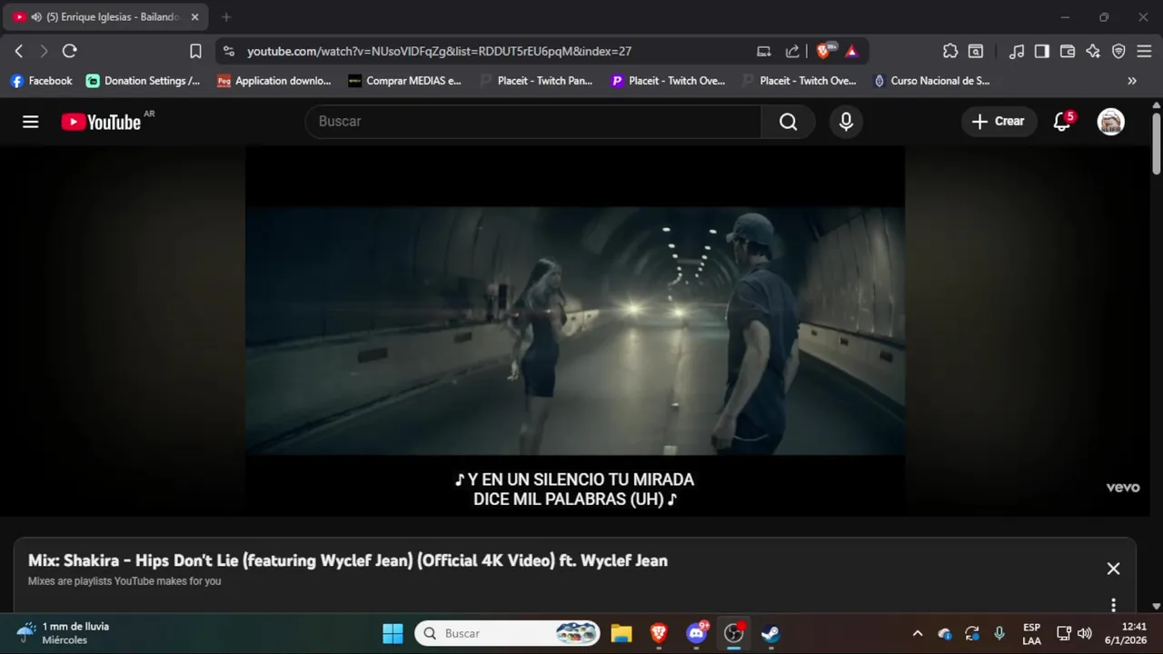Open a new browser tab
Image resolution: width=1163 pixels, height=654 pixels.
pos(226,17)
